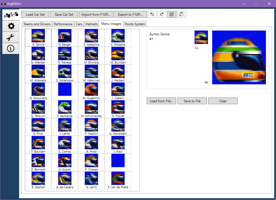Click the undo arrow toolbar button

click(152, 14)
